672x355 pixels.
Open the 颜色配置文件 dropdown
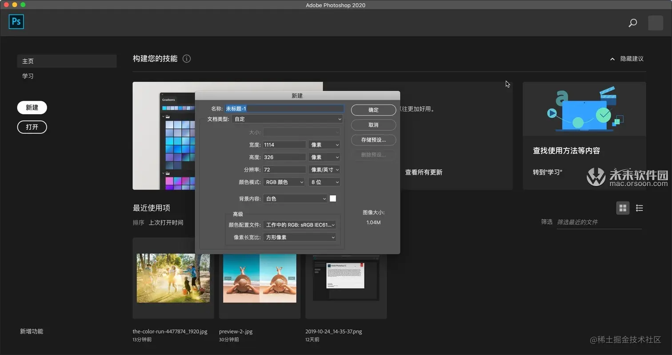tap(300, 225)
